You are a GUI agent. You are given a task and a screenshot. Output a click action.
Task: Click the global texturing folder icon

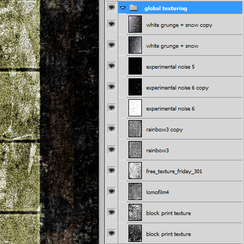coord(133,8)
